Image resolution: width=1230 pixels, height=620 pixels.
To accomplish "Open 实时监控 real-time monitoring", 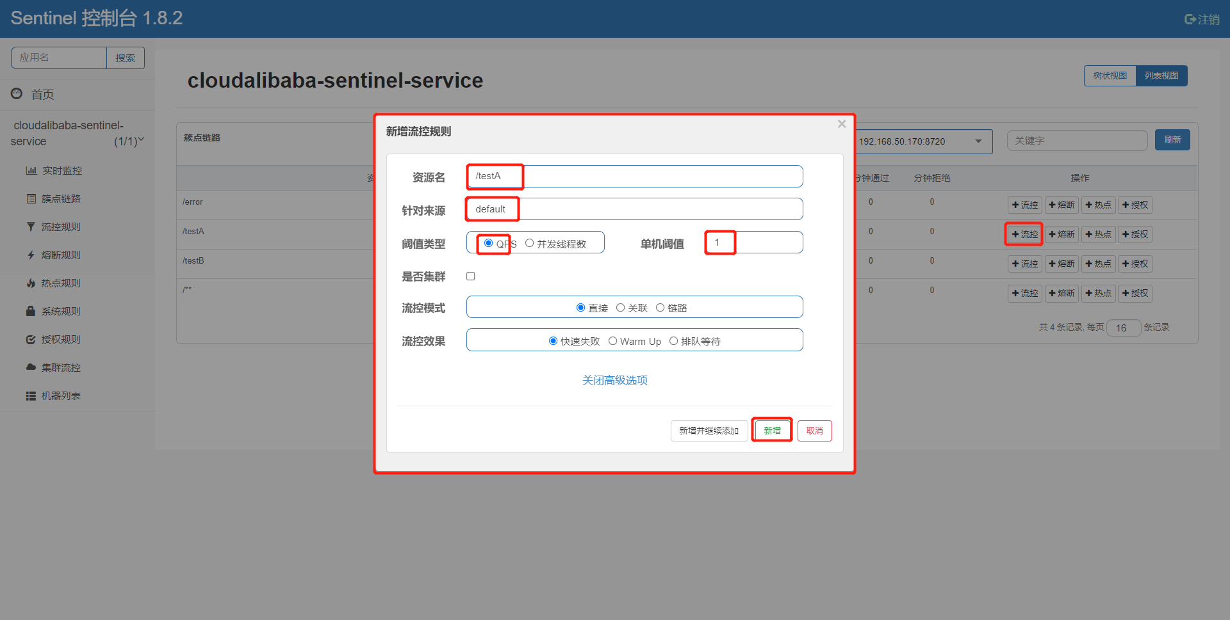I will click(62, 171).
